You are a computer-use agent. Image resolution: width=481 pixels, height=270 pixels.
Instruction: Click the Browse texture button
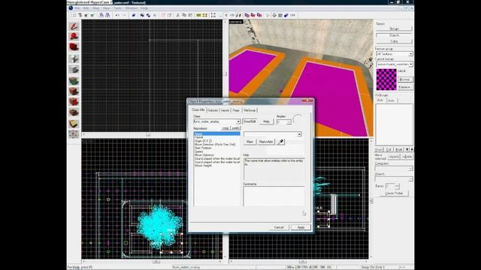[404, 79]
